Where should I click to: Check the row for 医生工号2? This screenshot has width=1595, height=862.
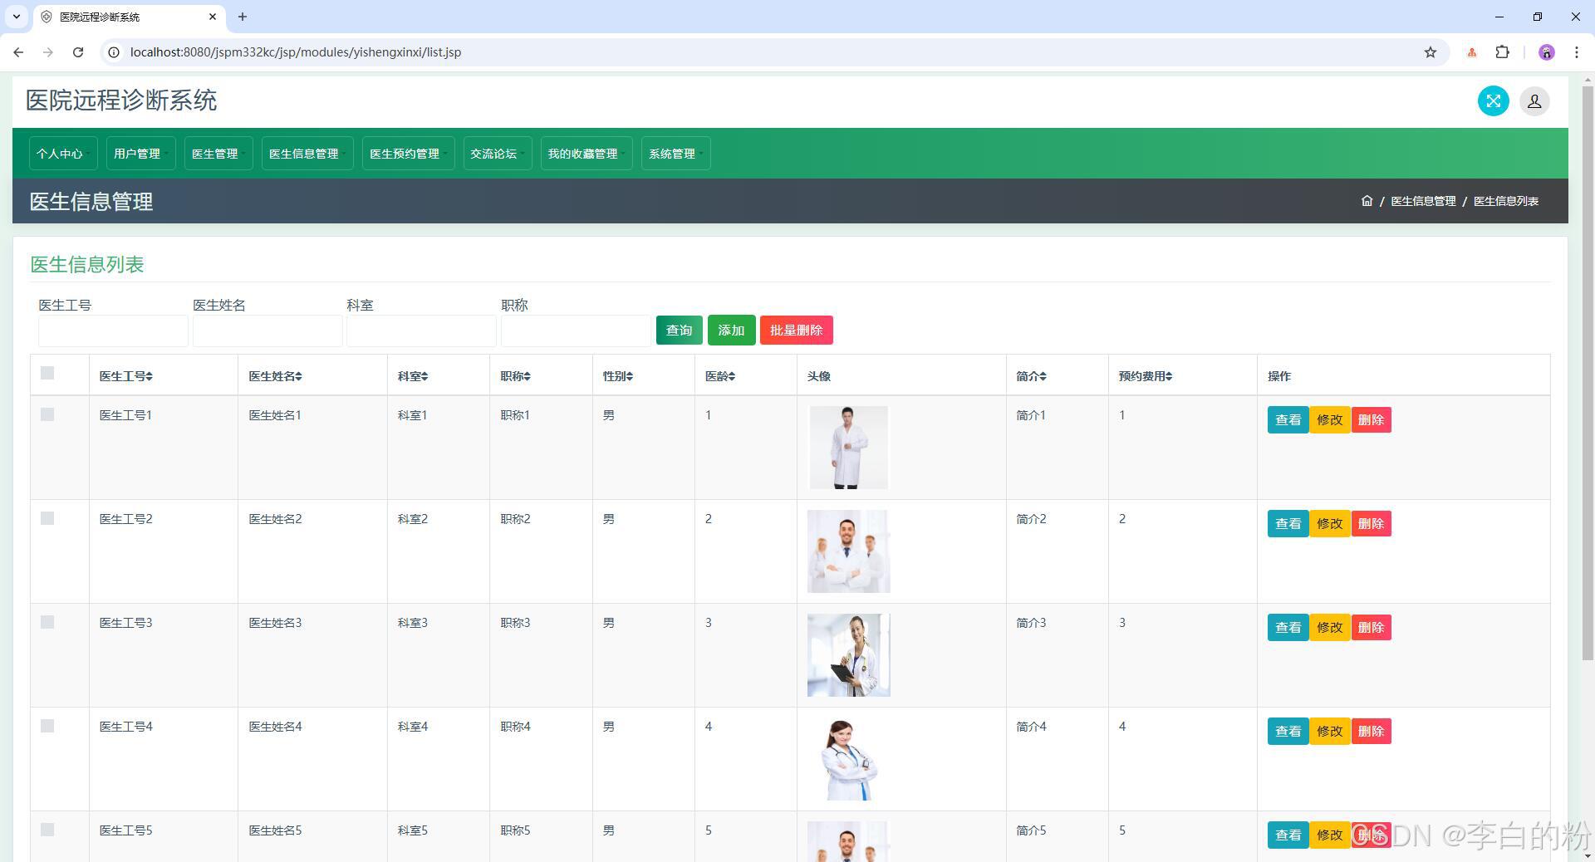tap(47, 518)
